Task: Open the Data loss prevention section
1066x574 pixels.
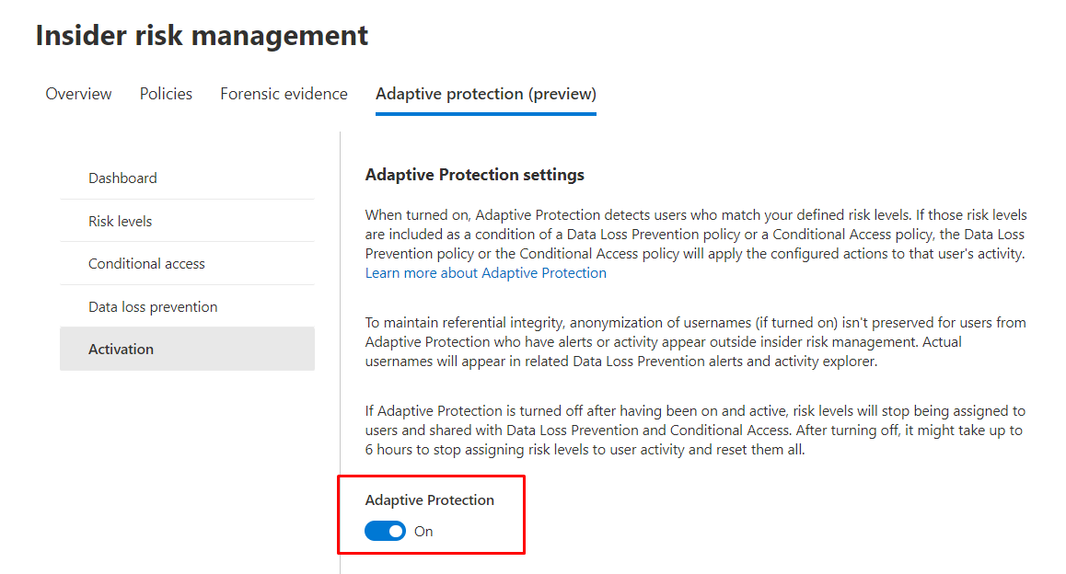Action: (x=153, y=307)
